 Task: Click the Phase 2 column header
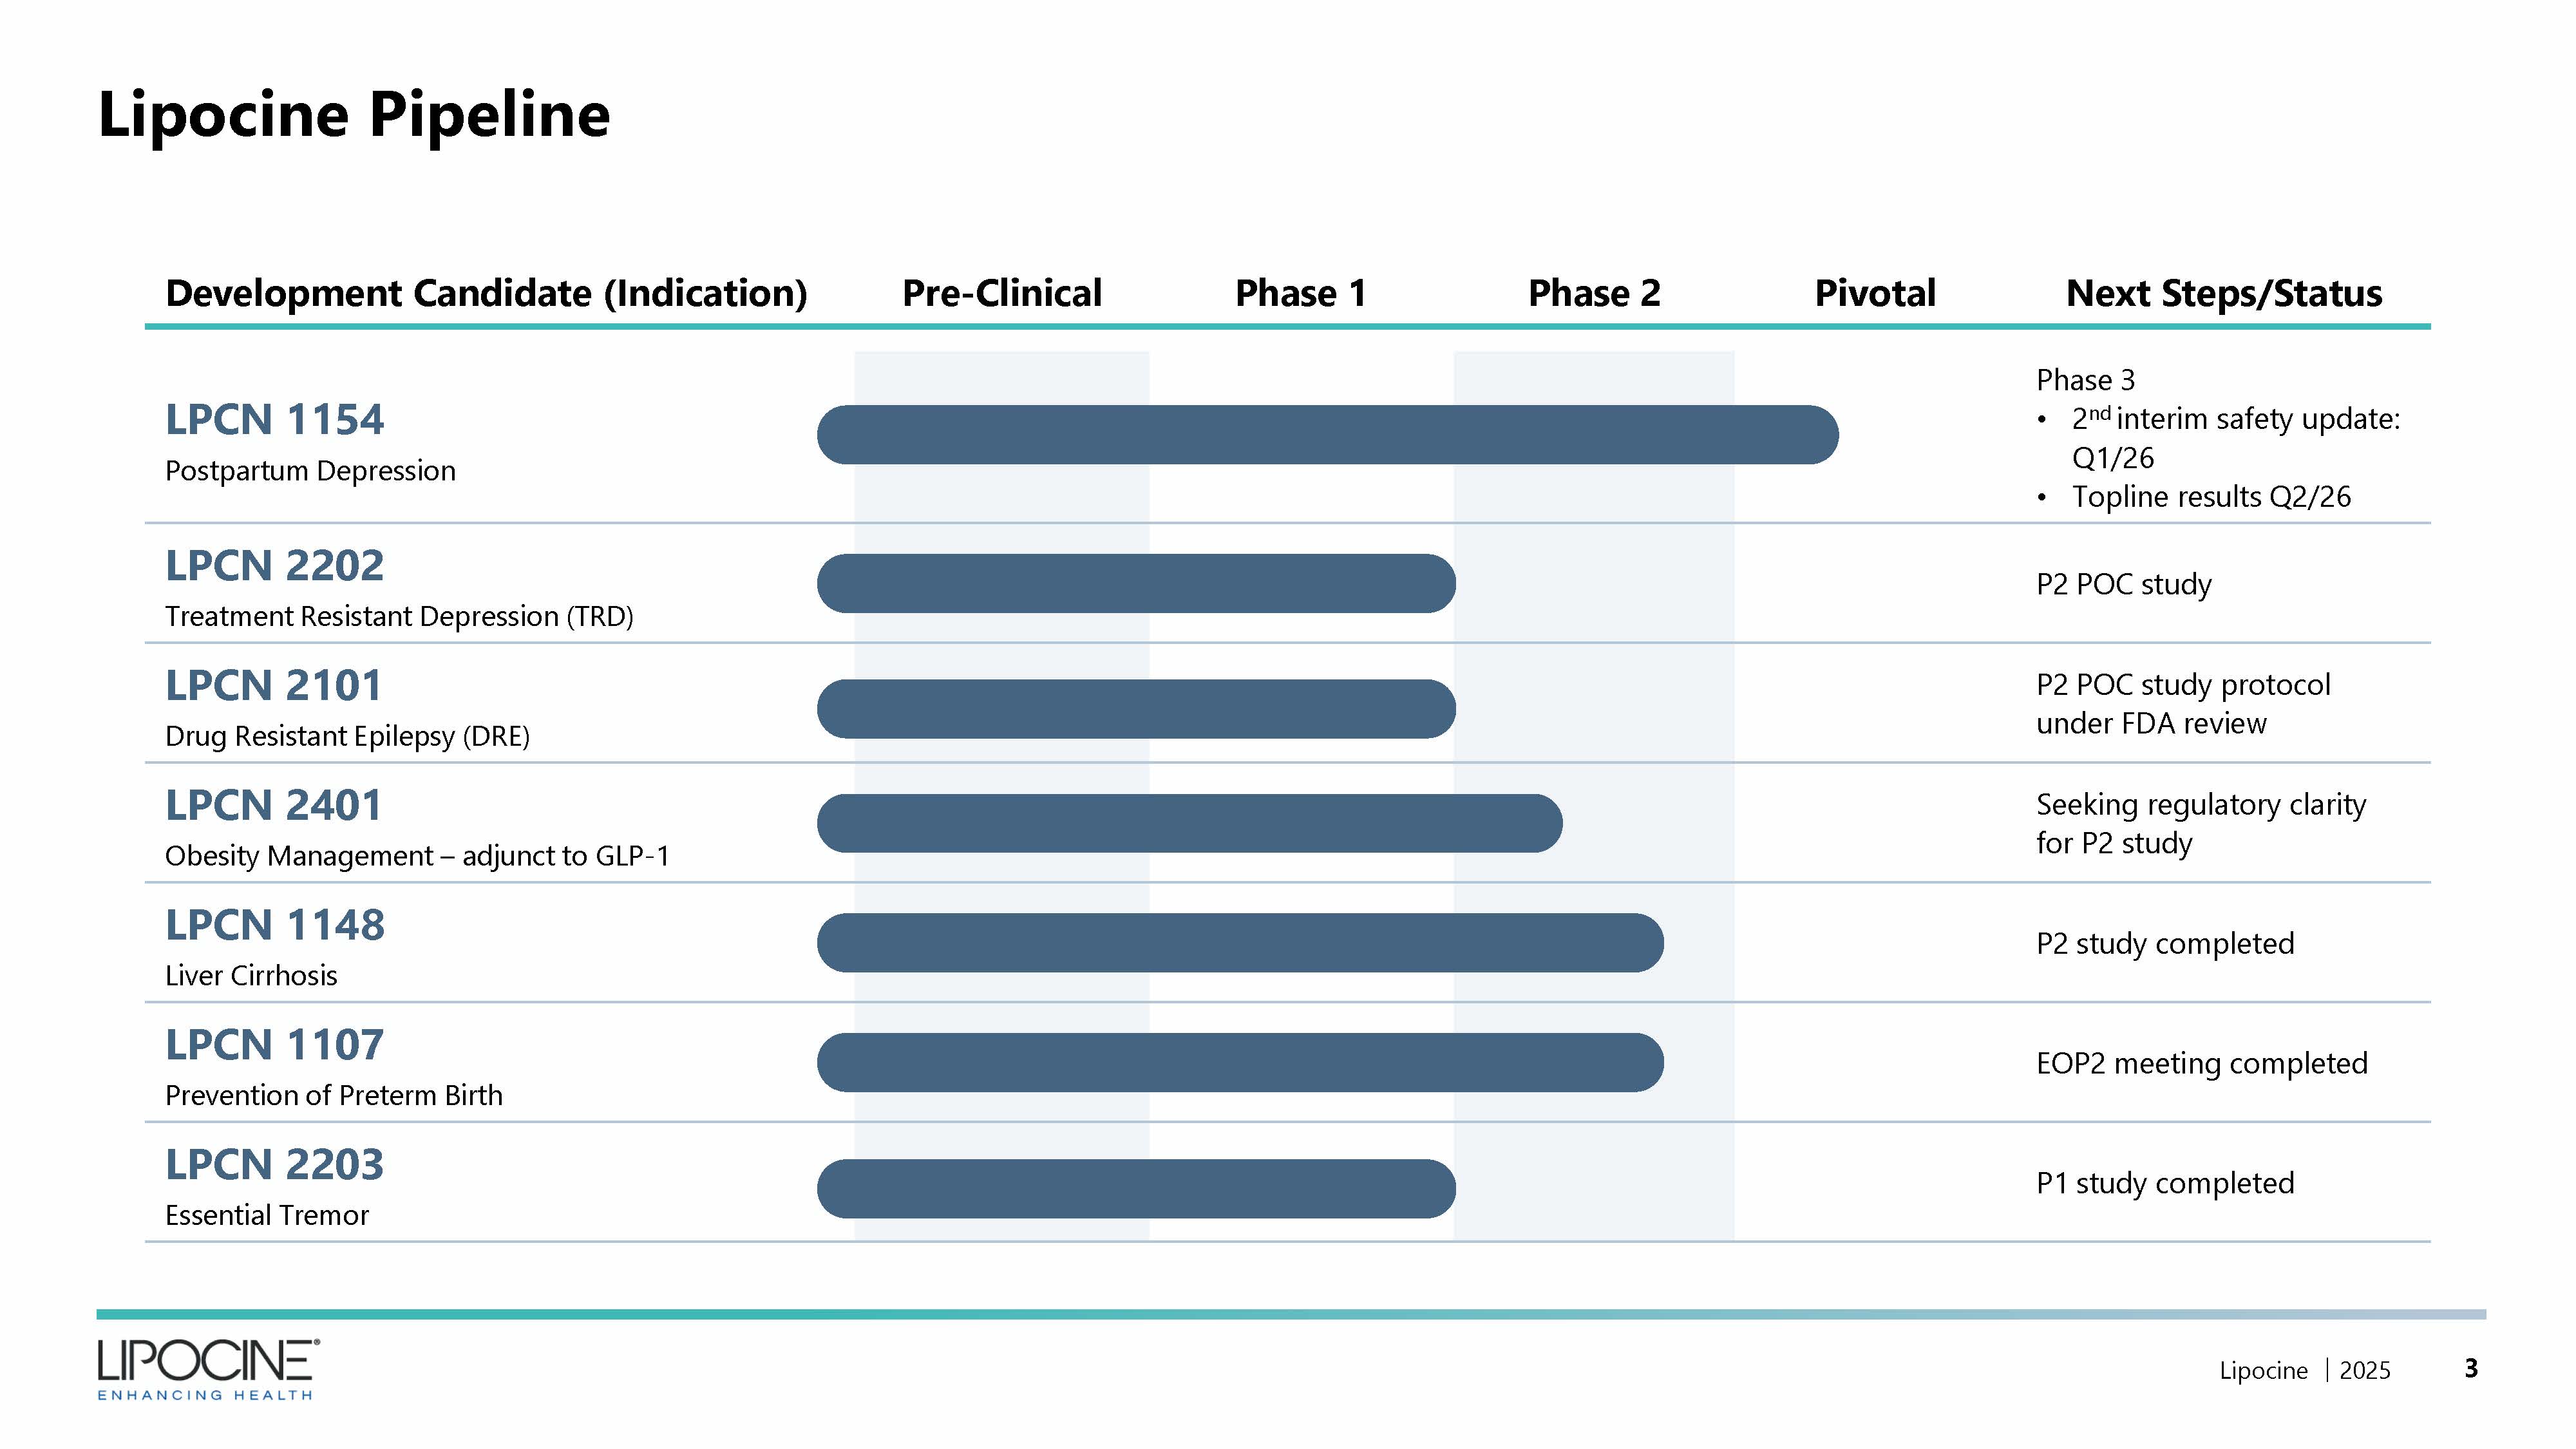[1594, 294]
